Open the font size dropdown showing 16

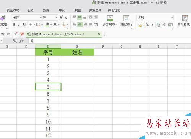[x=57, y=18]
